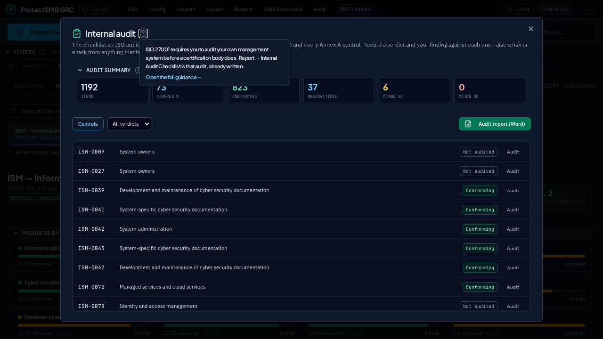Collapse the Filters section chevron
The width and height of the screenshot is (603, 339).
pos(8,52)
